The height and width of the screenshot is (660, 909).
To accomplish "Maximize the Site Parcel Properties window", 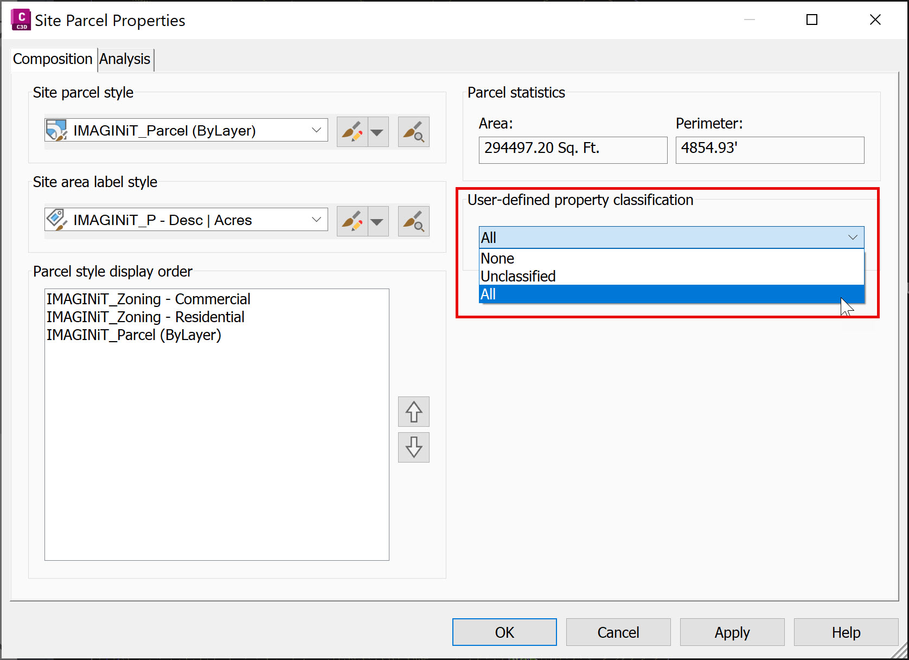I will coord(812,20).
